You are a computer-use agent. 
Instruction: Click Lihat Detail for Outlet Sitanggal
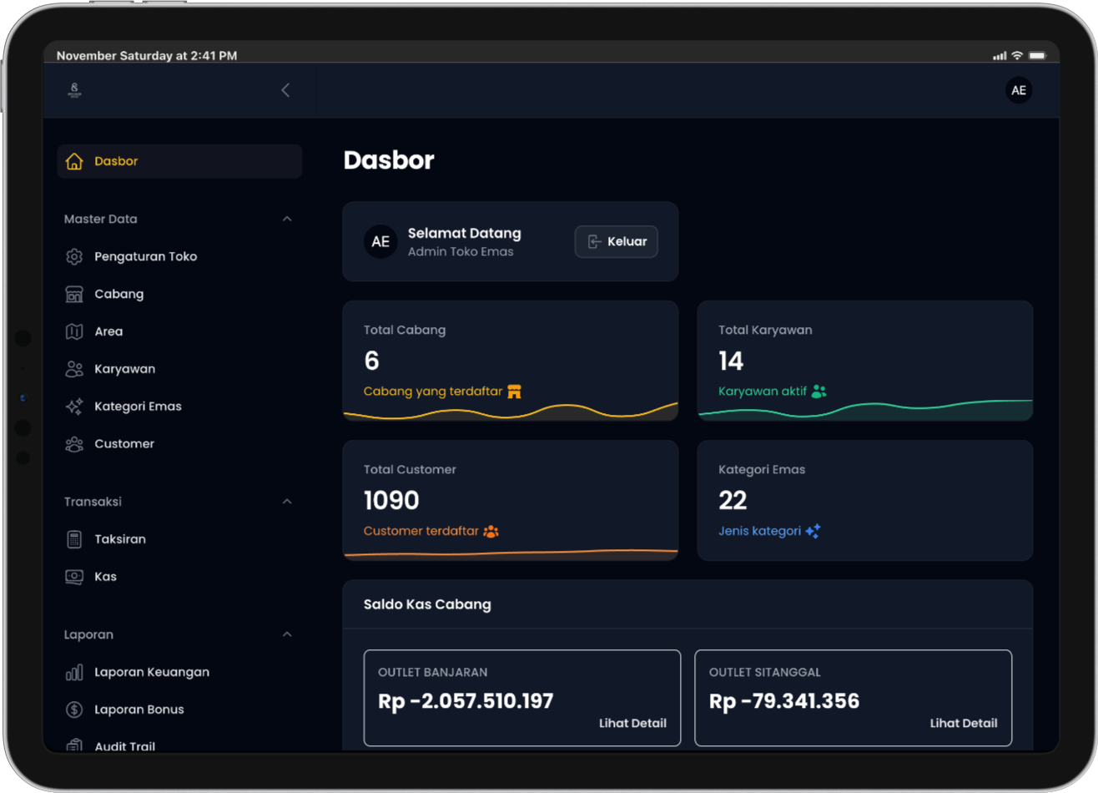pyautogui.click(x=963, y=723)
